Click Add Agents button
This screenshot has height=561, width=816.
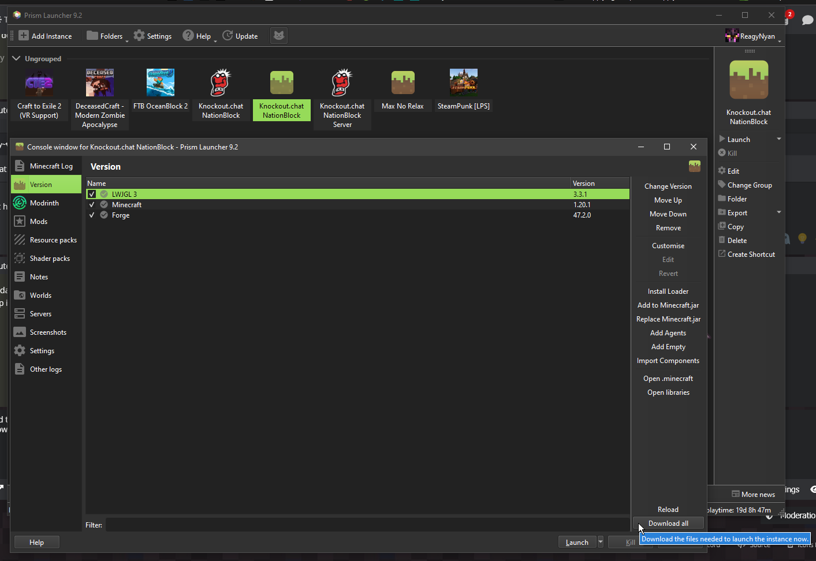click(x=668, y=333)
